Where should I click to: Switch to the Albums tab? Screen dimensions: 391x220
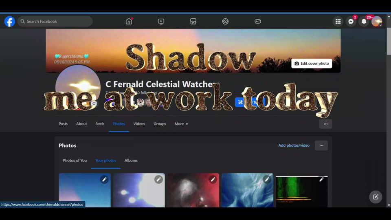point(131,161)
